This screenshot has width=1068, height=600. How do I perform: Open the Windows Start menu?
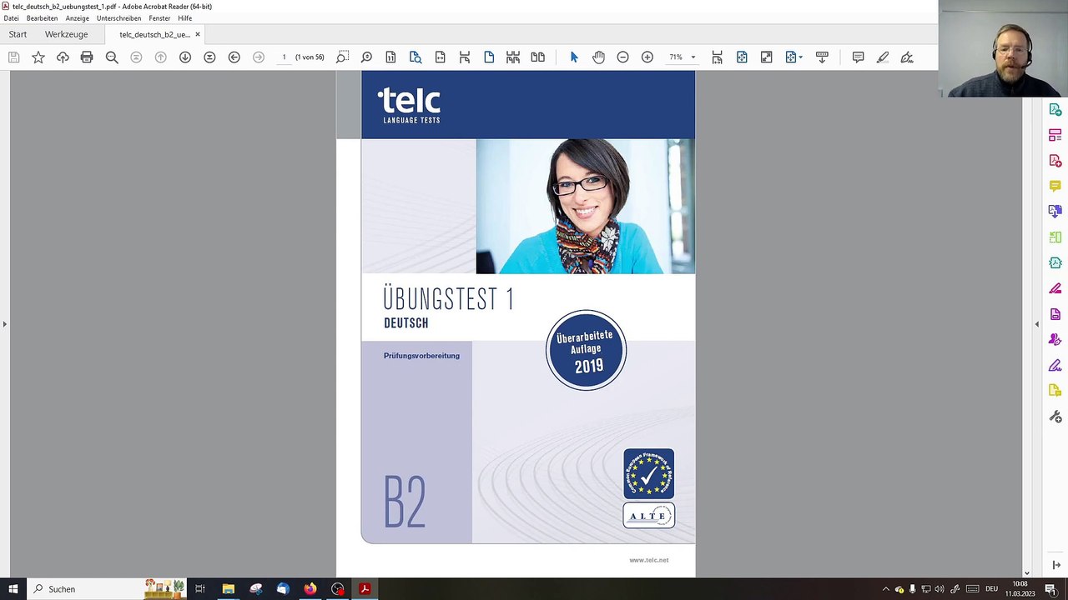point(13,589)
